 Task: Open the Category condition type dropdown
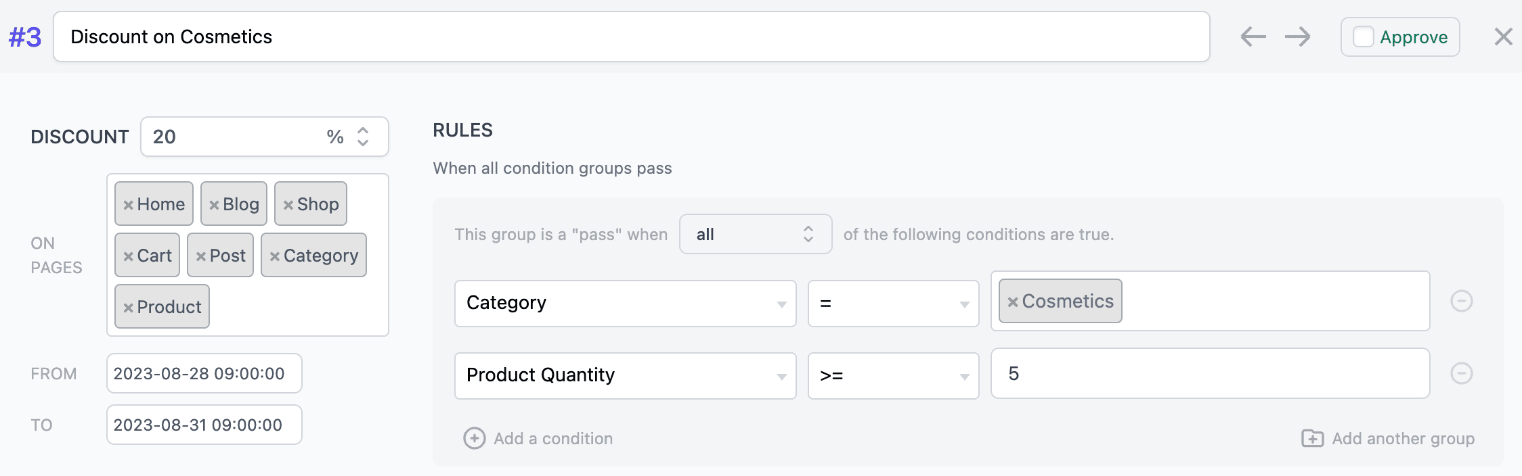tap(625, 304)
